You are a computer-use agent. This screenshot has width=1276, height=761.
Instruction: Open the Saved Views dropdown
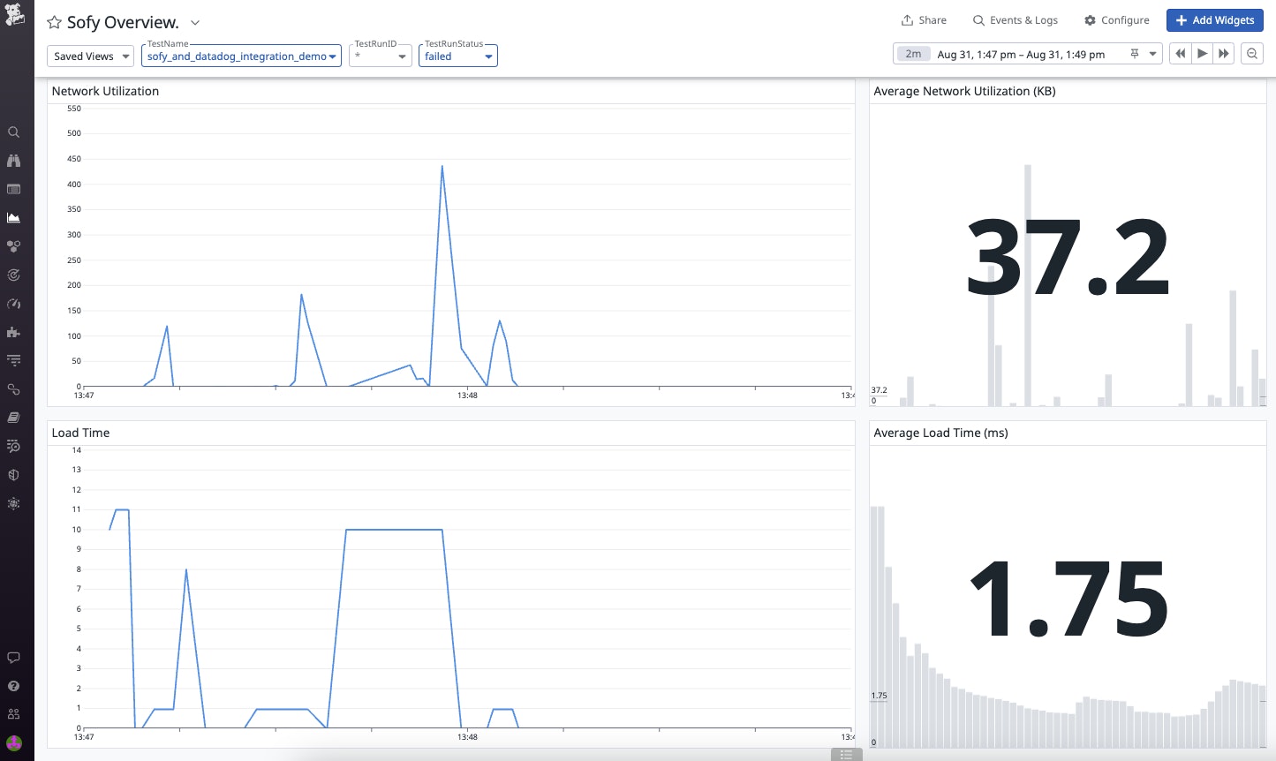(89, 56)
